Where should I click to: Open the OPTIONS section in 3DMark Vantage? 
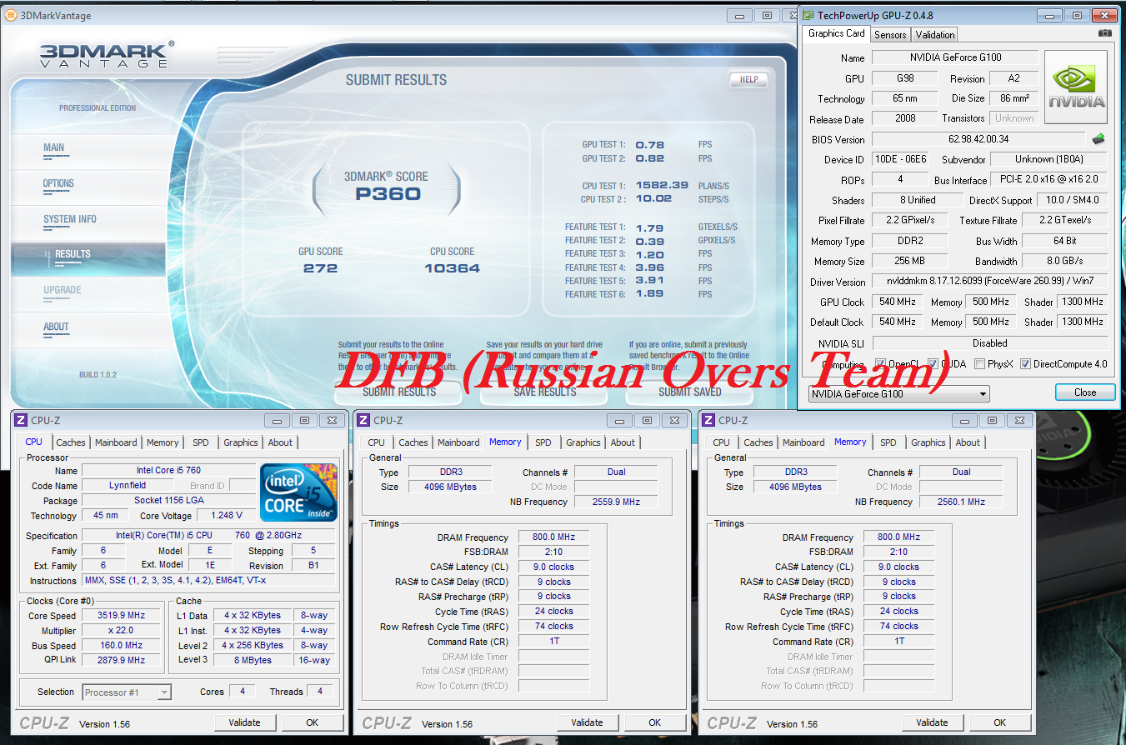[88, 186]
